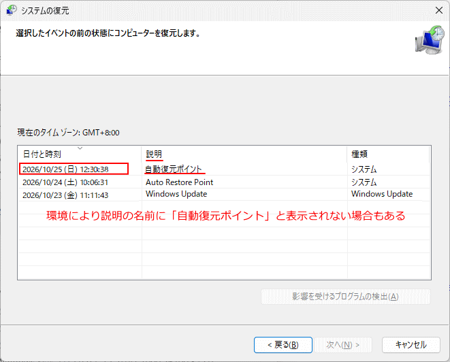Sort by 日付と時刻 column header
This screenshot has width=450, height=362.
(80, 154)
